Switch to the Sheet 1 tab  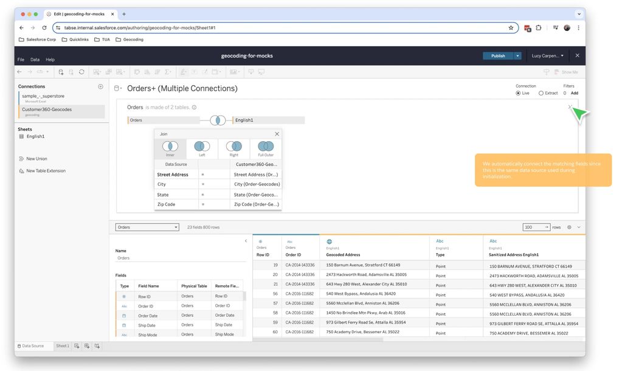(x=63, y=346)
